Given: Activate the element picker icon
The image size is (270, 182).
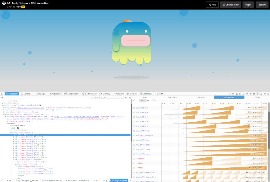Looking at the screenshot, I should click(x=2, y=94).
